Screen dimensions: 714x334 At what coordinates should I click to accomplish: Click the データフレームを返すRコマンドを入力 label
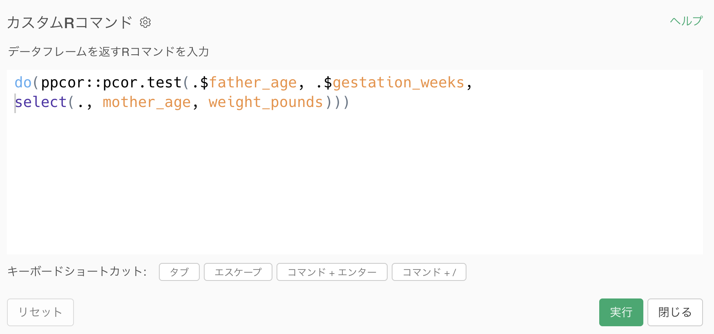109,52
